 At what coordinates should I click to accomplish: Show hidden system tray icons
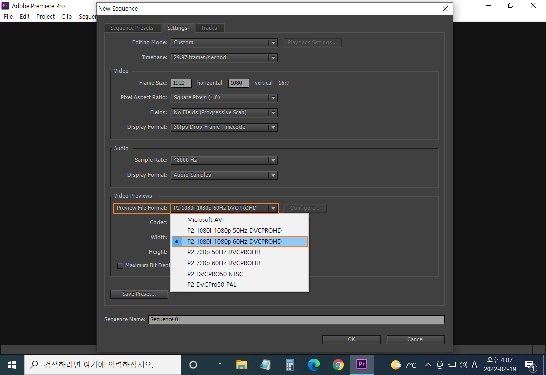(428, 365)
